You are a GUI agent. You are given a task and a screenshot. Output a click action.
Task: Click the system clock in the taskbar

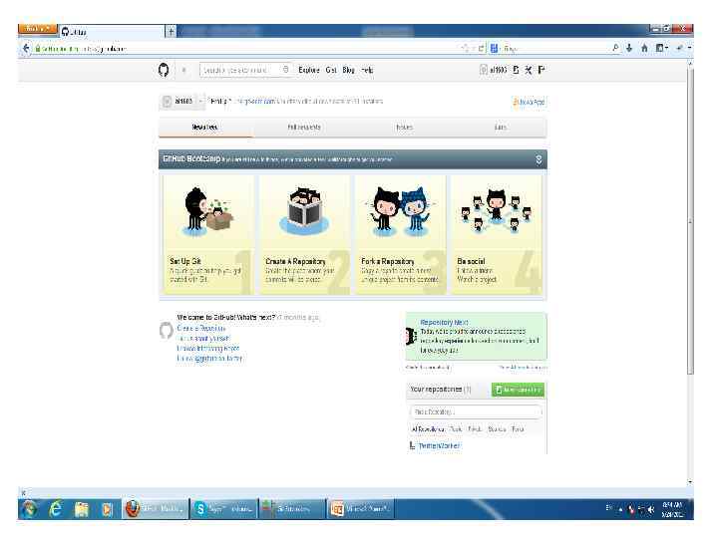[673, 509]
